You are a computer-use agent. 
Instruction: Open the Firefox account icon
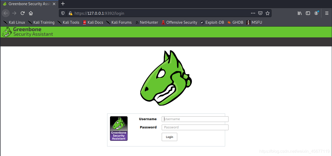316,13
